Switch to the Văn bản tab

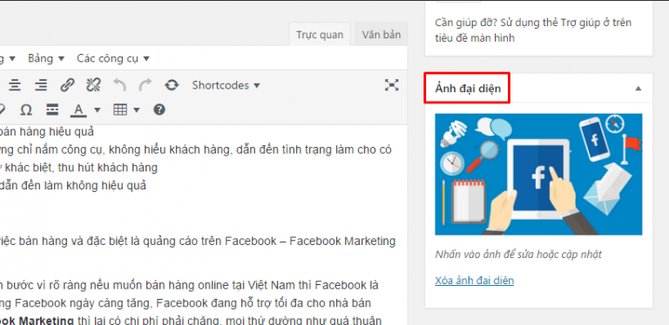382,35
